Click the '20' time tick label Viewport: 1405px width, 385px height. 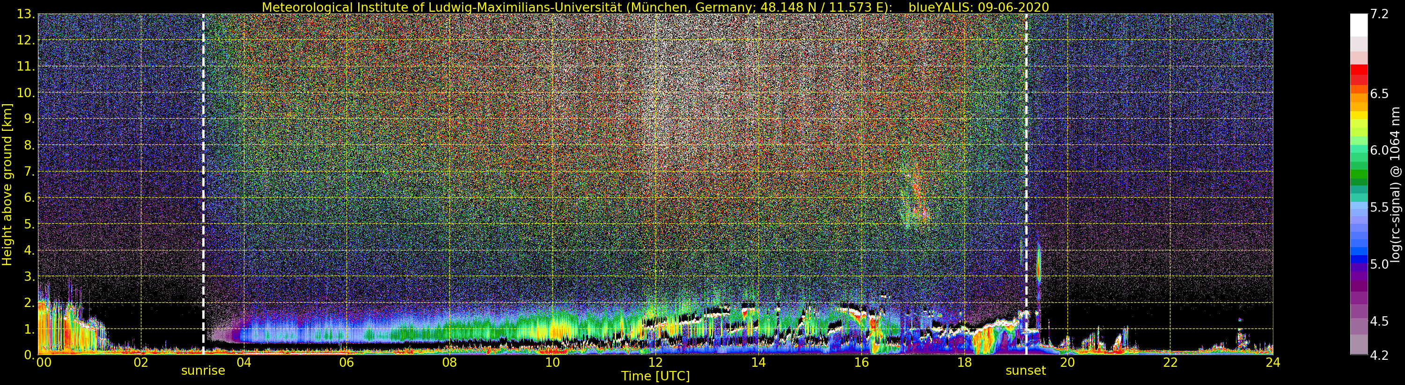(x=1067, y=362)
